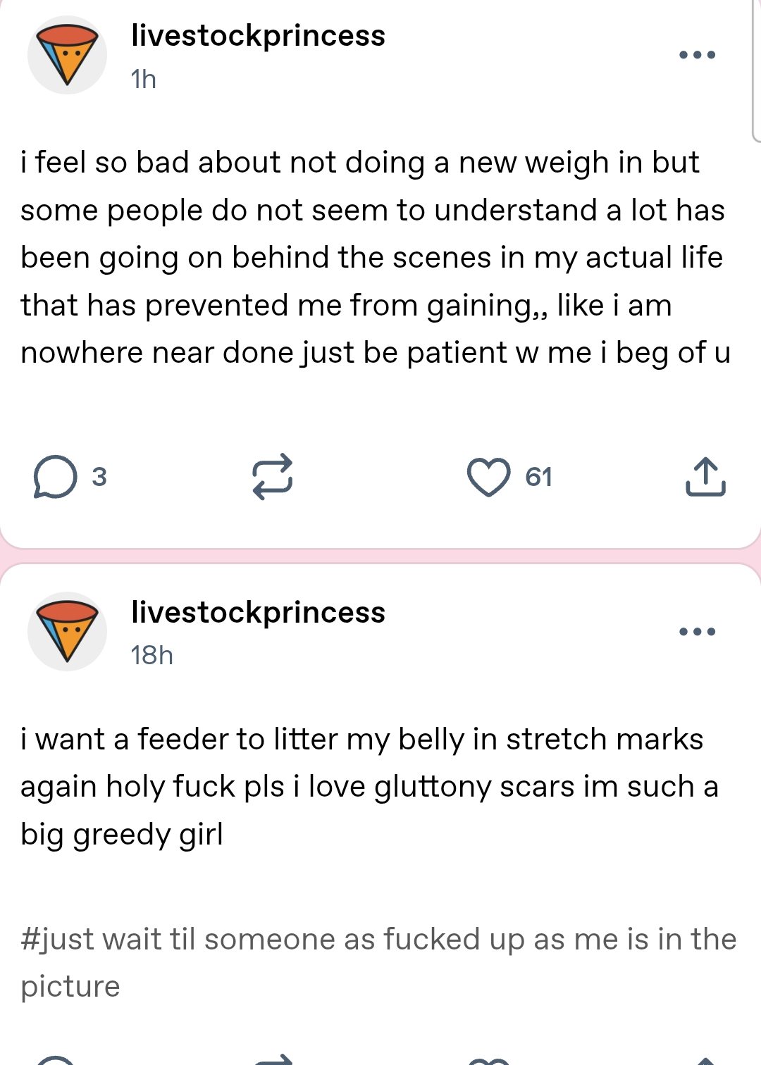Open livestockprincess blog from the 1h post

coord(258,36)
